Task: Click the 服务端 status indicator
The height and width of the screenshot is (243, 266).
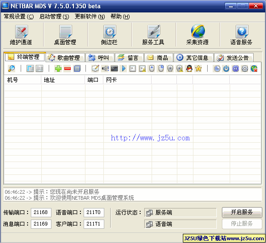Action: coord(181,213)
